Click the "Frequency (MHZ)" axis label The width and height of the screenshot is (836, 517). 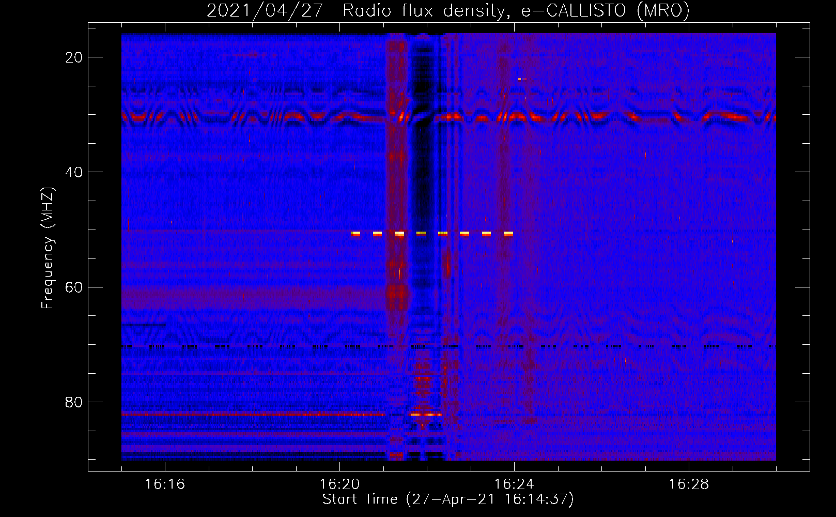tap(48, 248)
